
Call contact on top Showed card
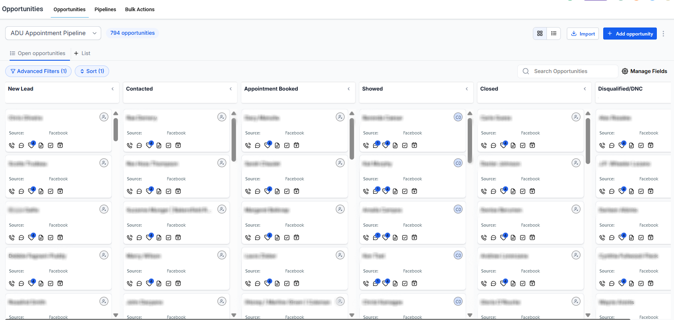point(366,146)
